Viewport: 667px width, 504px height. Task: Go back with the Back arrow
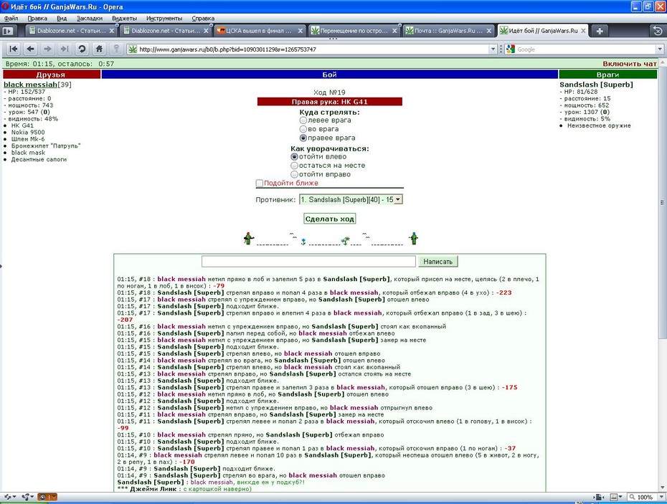30,49
